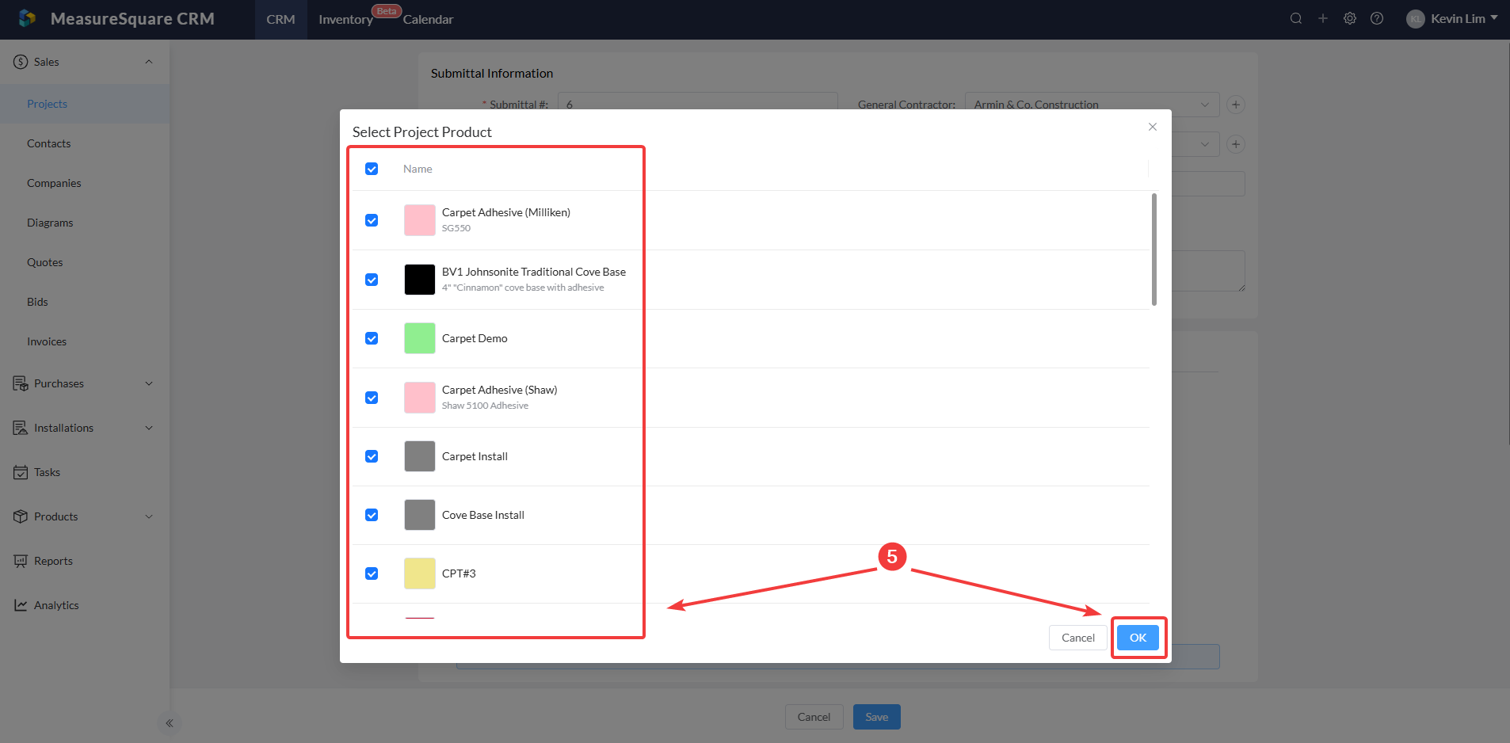Click Cancel button on submittal form
The height and width of the screenshot is (743, 1510).
point(814,717)
